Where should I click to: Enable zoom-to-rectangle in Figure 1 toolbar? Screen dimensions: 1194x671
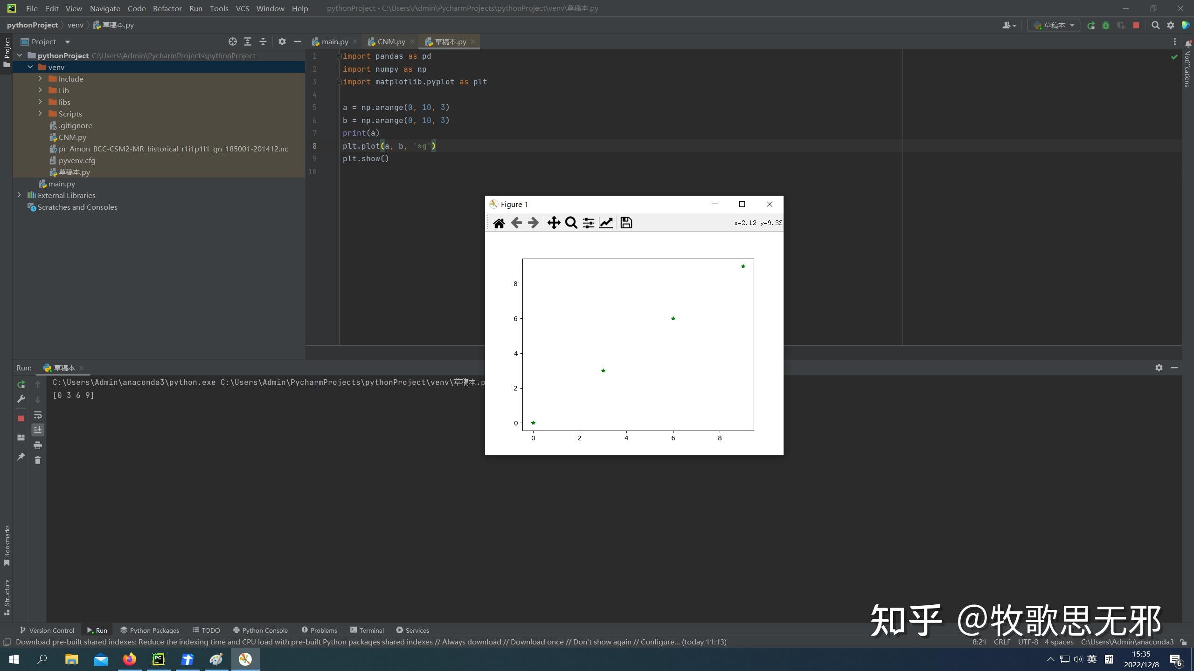pyautogui.click(x=570, y=222)
